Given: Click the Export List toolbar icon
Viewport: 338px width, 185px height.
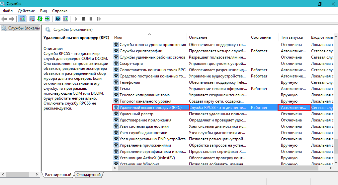Looking at the screenshot, I should click(x=47, y=19).
